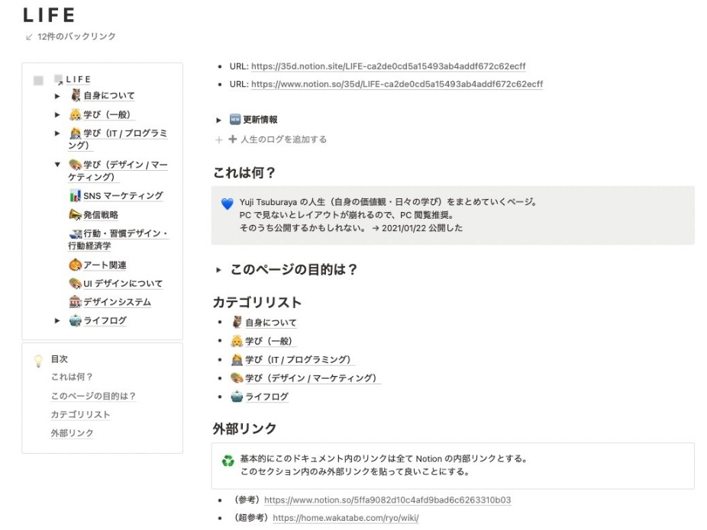
Task: Expand the 自身について tree toggle in sidebar
Action: (x=57, y=96)
